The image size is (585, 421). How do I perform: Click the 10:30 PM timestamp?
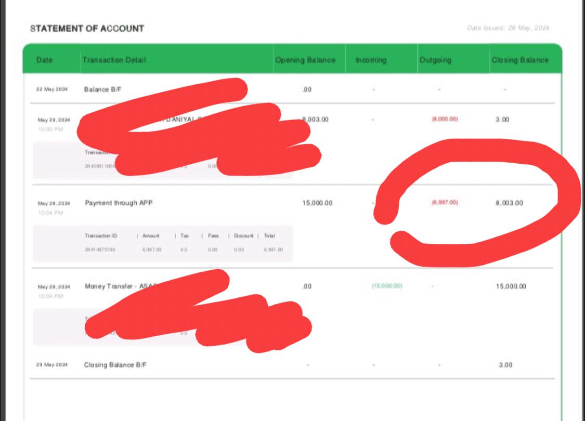[x=50, y=129]
